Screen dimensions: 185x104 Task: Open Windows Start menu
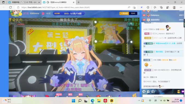(x=73, y=101)
